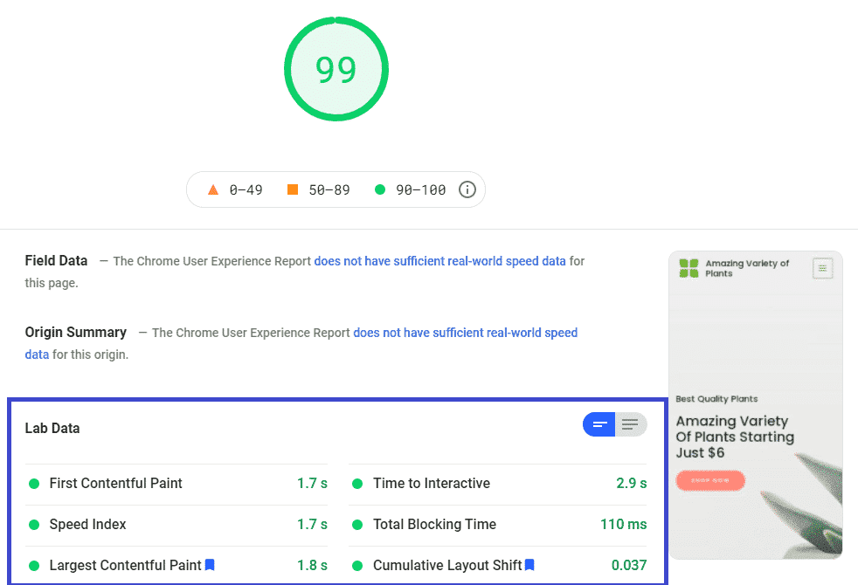This screenshot has width=858, height=585.
Task: Click the Cumulative Layout Shift 0.037 value
Action: tap(628, 565)
